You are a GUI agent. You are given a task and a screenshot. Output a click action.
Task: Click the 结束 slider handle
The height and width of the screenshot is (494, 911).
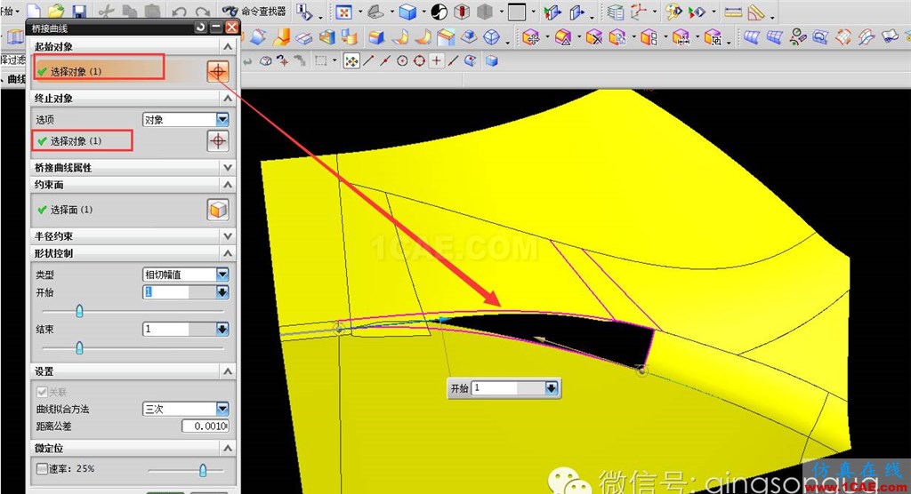pyautogui.click(x=79, y=348)
